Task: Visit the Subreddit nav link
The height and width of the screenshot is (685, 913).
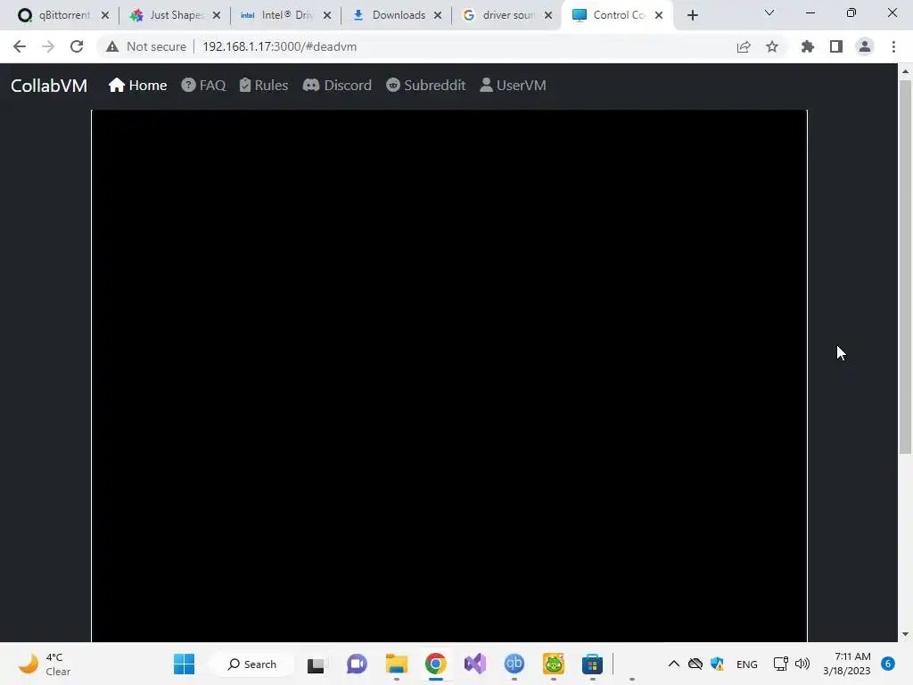Action: (425, 86)
